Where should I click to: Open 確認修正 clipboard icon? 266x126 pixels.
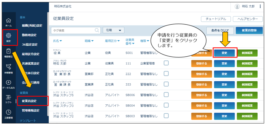9,51
